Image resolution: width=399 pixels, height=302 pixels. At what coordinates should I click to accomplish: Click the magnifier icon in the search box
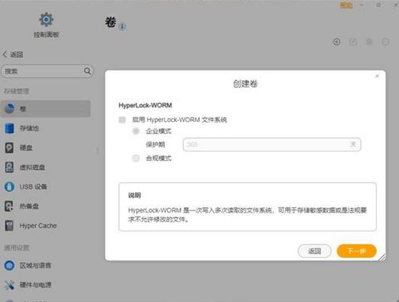[x=88, y=71]
